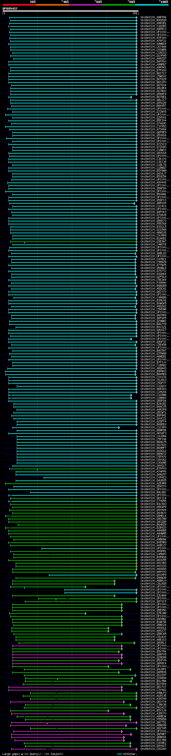
Task: Open hit UniRef100_A9RXR1
Action: coord(153,23)
